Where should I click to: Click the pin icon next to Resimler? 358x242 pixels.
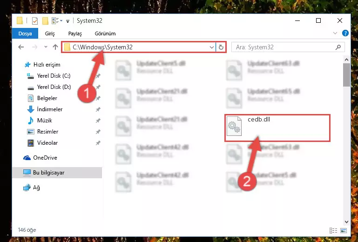point(98,132)
